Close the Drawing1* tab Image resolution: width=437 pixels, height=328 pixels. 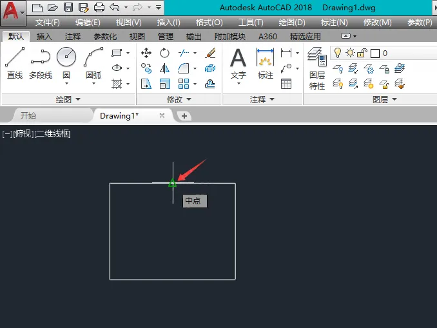click(162, 115)
